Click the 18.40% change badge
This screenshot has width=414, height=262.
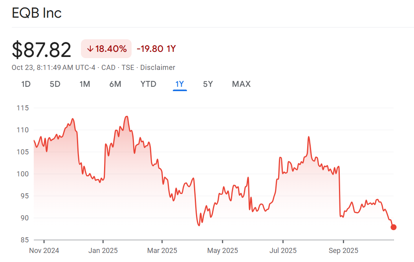(x=106, y=49)
